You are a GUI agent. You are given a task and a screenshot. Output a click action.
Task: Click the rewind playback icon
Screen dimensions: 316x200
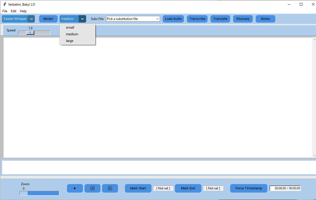coord(92,188)
